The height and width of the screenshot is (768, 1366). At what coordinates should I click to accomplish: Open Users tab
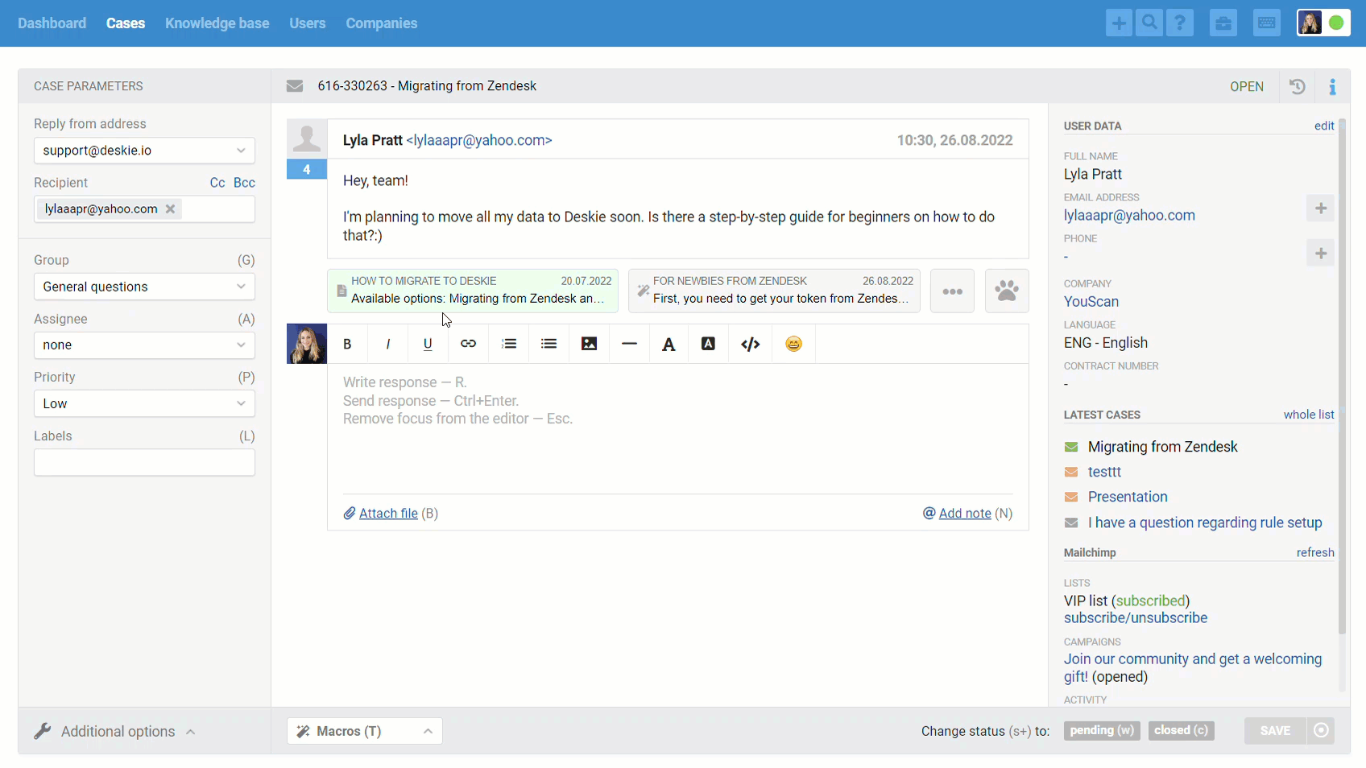tap(308, 23)
